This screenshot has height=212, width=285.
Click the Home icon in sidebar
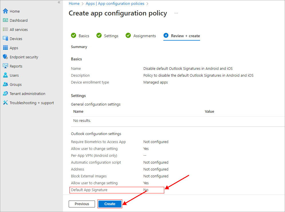coord(5,11)
